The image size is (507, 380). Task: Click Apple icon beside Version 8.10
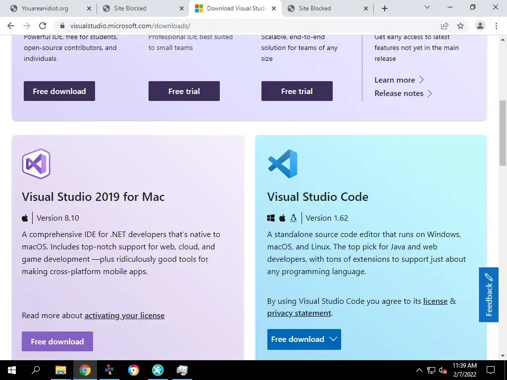coord(25,218)
